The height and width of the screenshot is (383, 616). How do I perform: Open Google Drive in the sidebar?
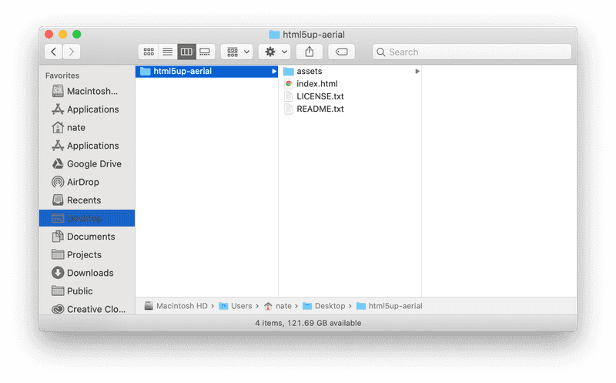click(93, 164)
